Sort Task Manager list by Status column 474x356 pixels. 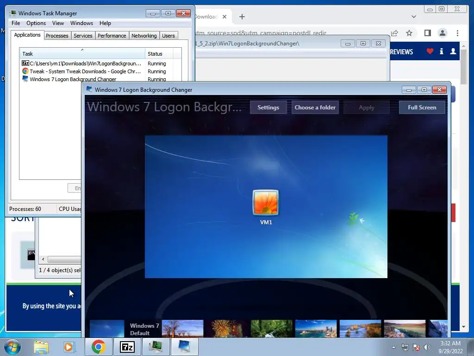159,54
